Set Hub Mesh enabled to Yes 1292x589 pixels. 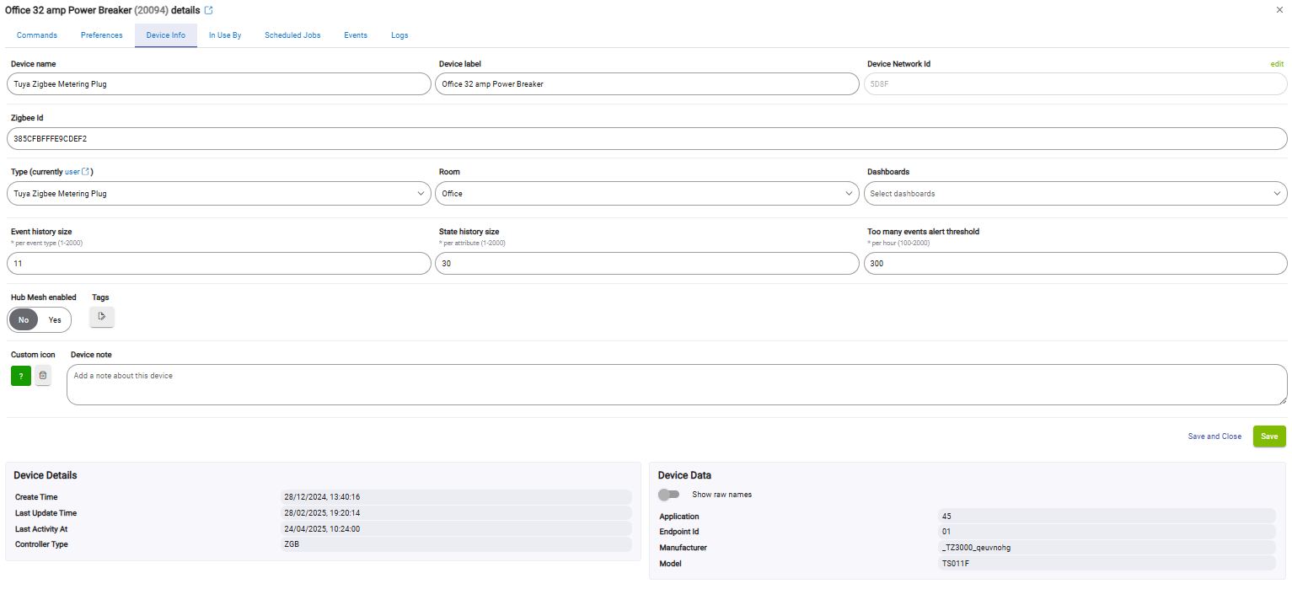coord(55,320)
